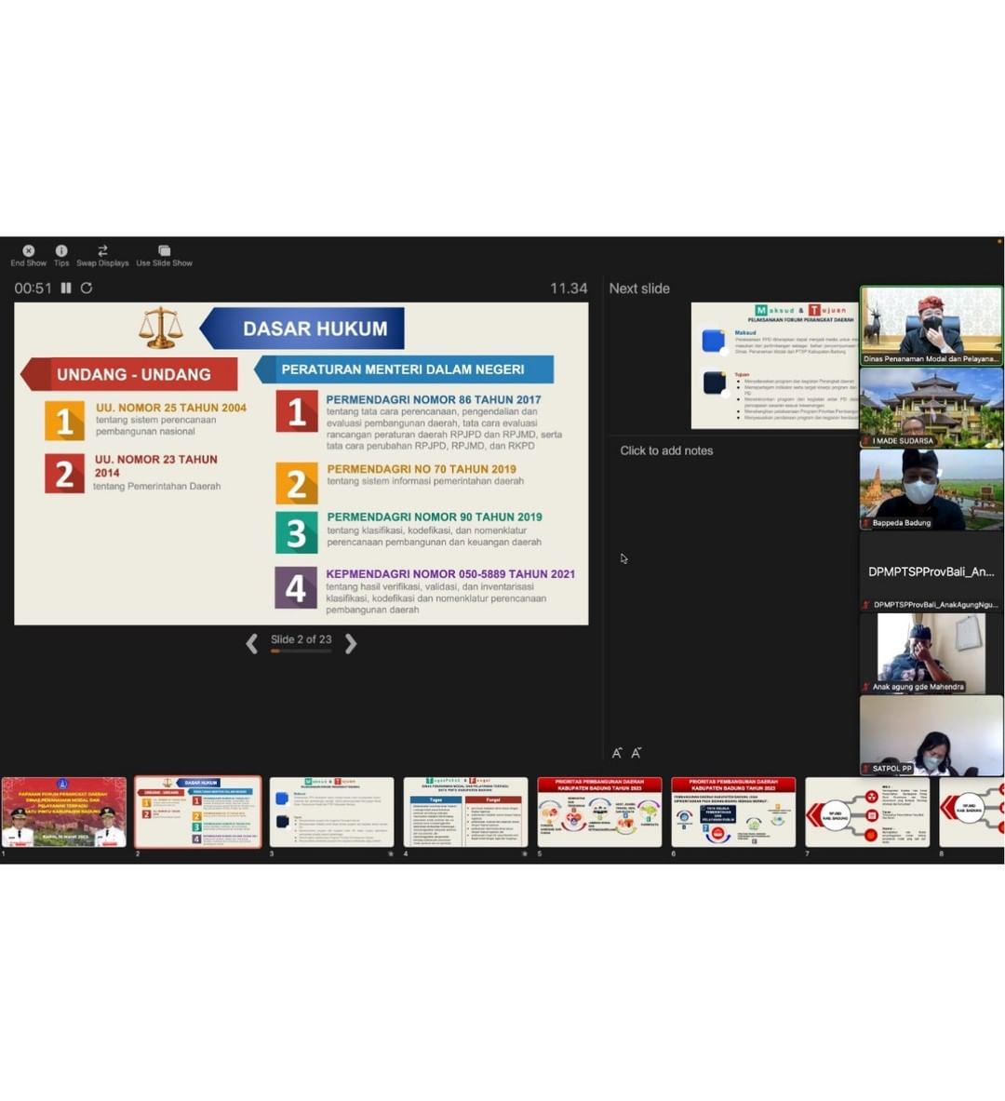The image size is (1005, 1101).
Task: Click the Bappeda Badung participant video tile
Action: tap(931, 490)
